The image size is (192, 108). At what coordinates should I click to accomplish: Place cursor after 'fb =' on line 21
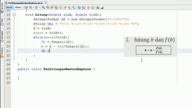point(50,51)
